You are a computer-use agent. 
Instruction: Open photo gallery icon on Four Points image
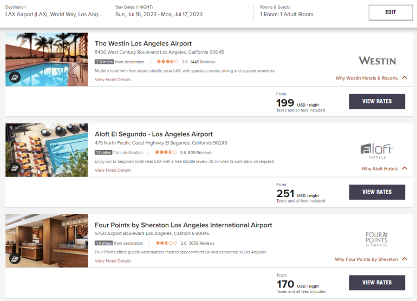[15, 258]
